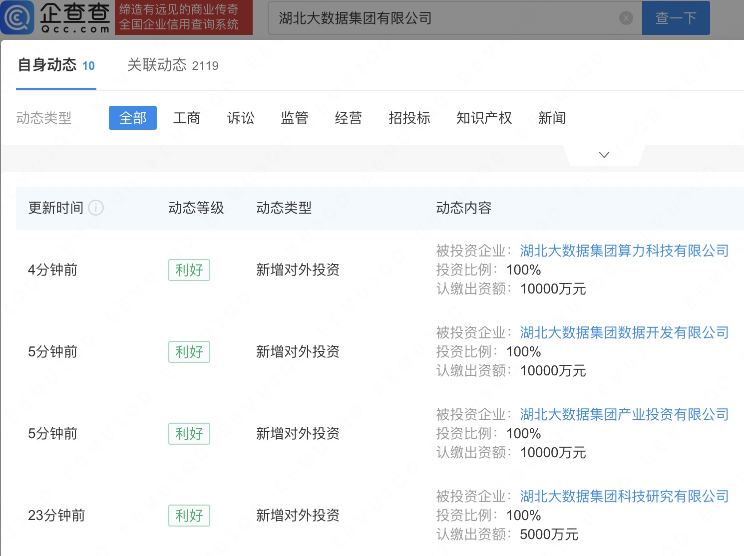
Task: Switch to the 关联动态 tab
Action: pyautogui.click(x=173, y=65)
